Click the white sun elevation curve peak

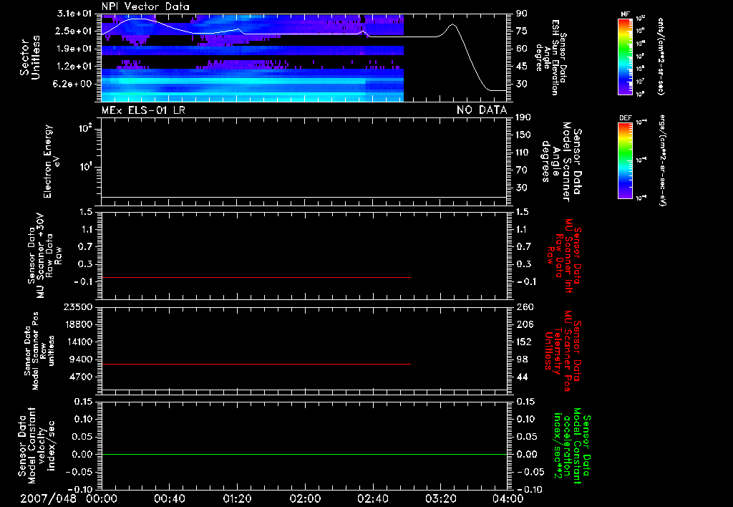tap(452, 24)
